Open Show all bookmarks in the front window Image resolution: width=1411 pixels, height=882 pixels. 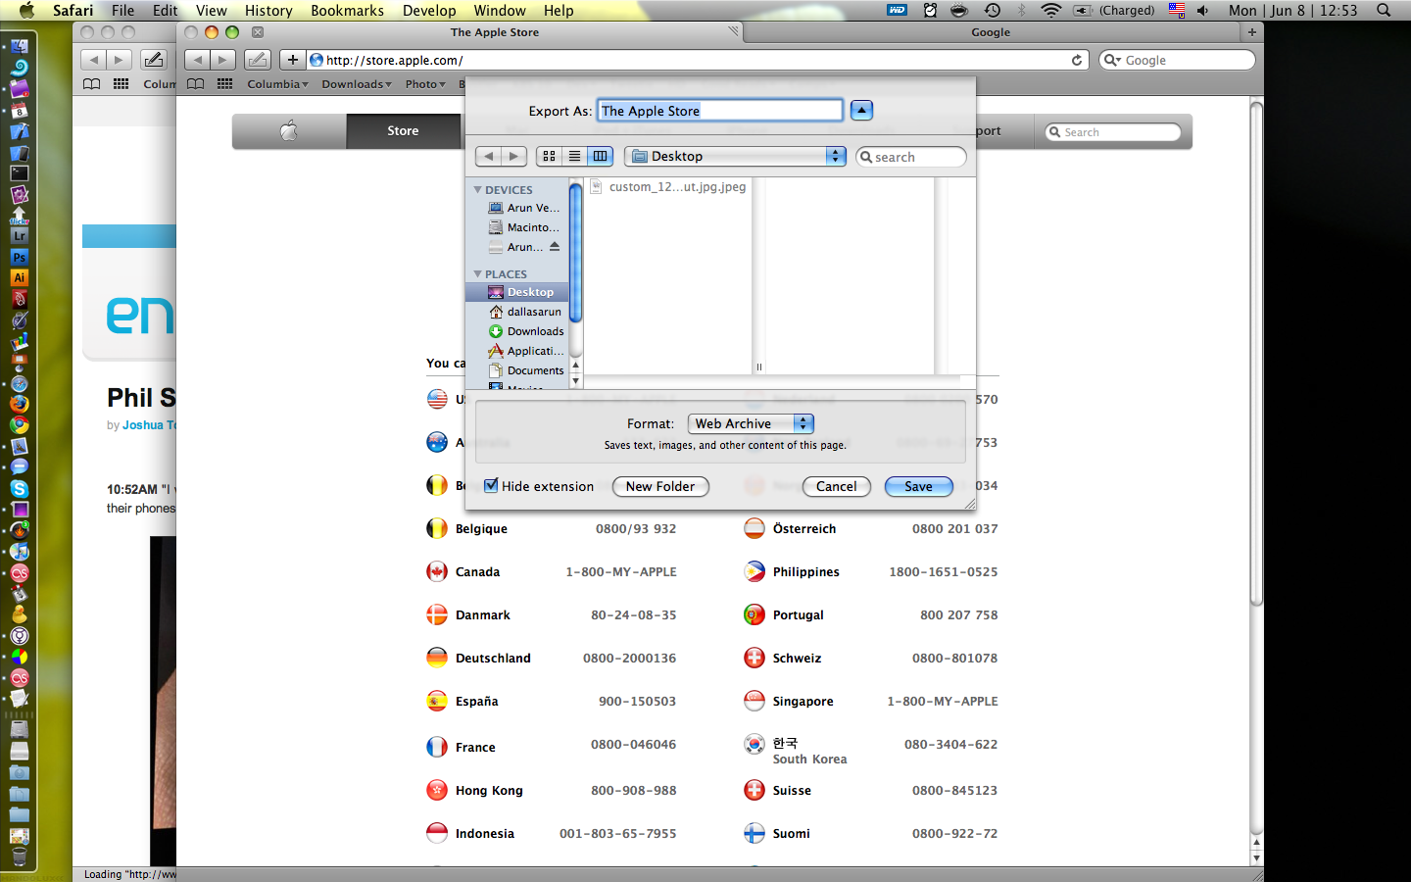pos(196,84)
